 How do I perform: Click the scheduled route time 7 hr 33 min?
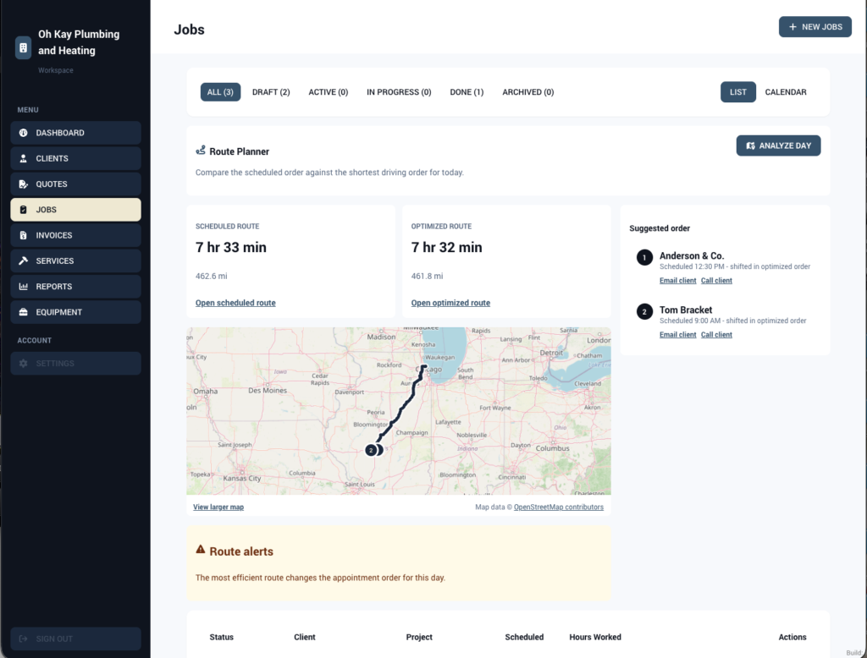[x=231, y=248]
